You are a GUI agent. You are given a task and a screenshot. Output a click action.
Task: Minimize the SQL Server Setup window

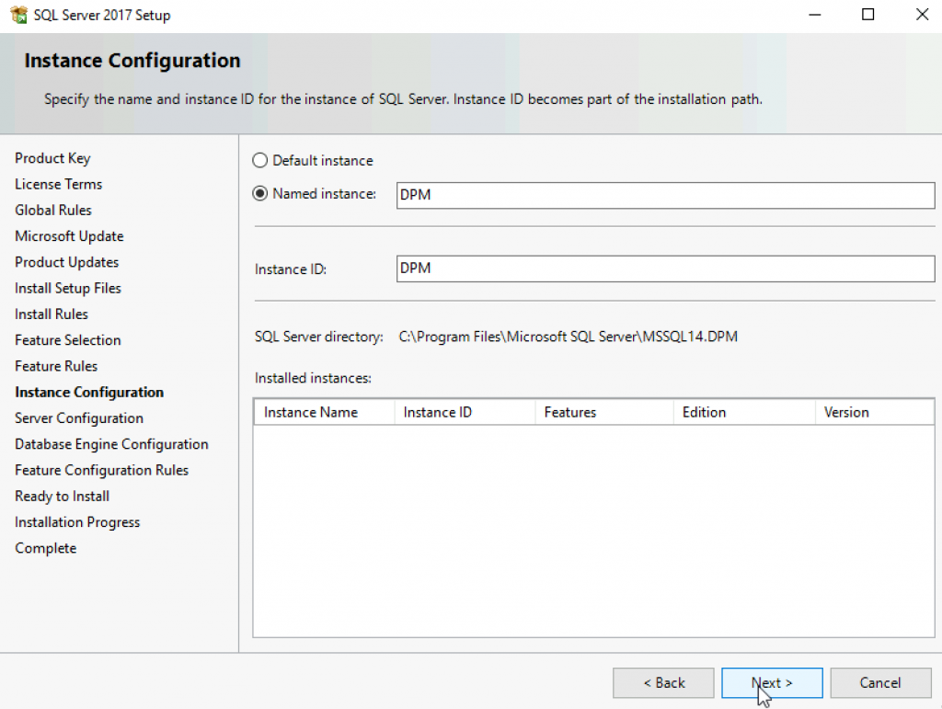tap(815, 15)
